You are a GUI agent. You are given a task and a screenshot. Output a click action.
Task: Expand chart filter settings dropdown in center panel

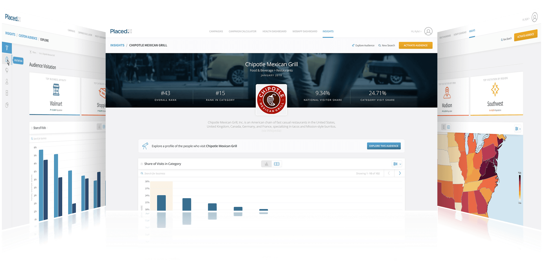click(397, 164)
